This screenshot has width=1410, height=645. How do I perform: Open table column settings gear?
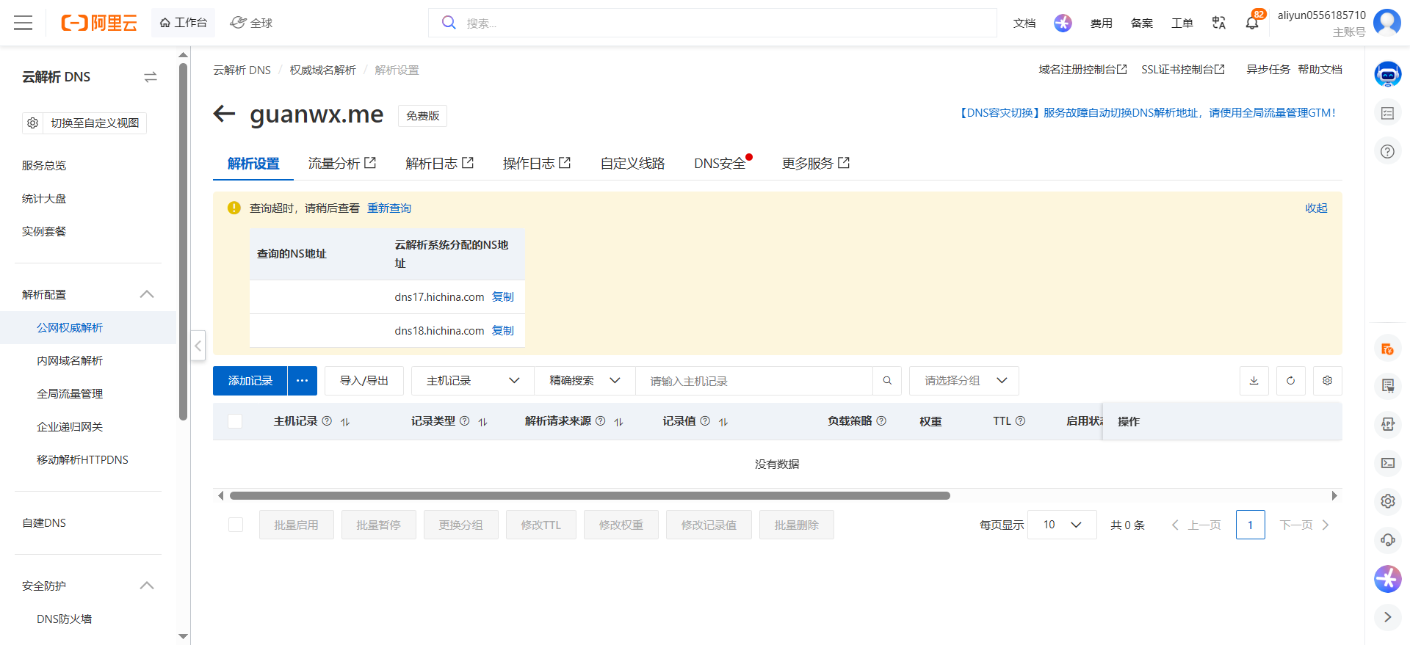1328,381
